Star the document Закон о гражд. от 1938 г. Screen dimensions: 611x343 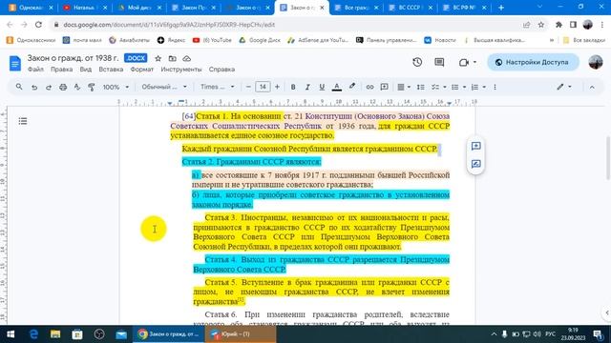click(x=158, y=58)
